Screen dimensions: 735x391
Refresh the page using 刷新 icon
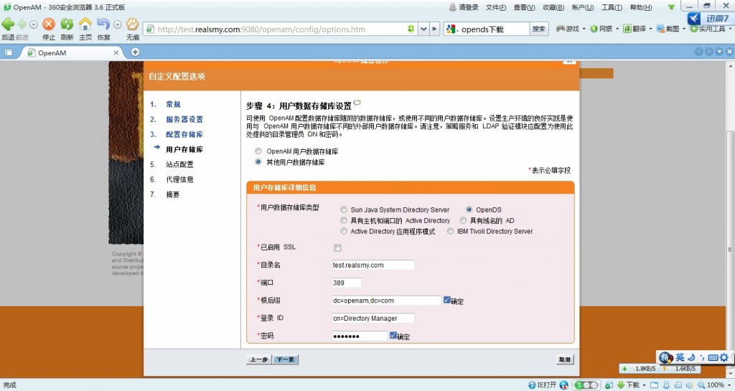pos(67,24)
